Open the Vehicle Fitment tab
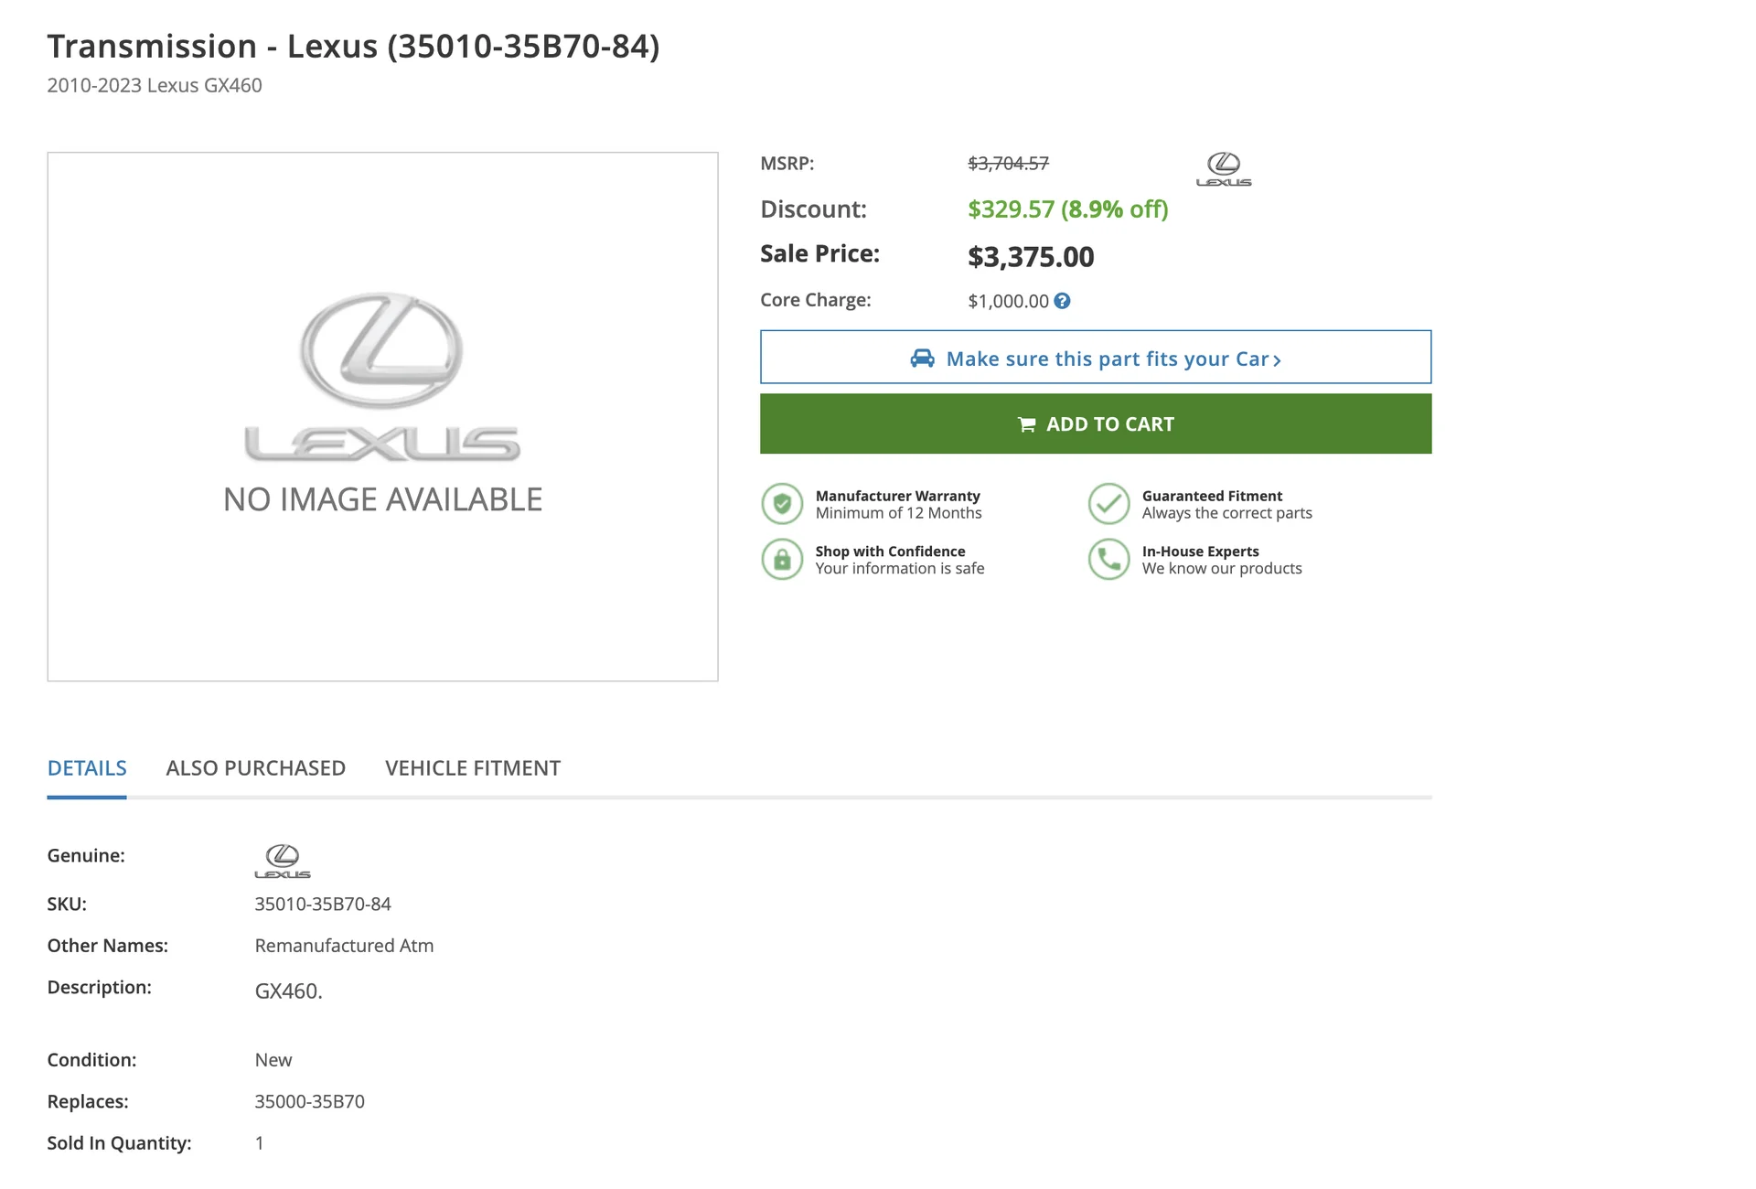 point(473,768)
